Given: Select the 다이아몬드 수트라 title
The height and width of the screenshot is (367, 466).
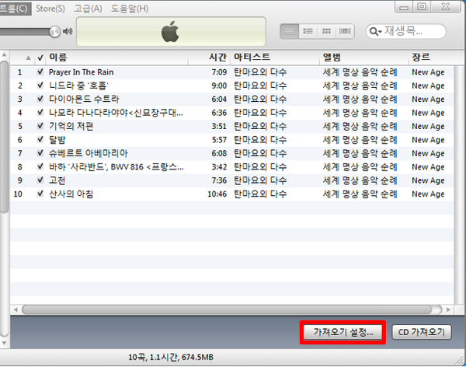Looking at the screenshot, I should pos(84,99).
